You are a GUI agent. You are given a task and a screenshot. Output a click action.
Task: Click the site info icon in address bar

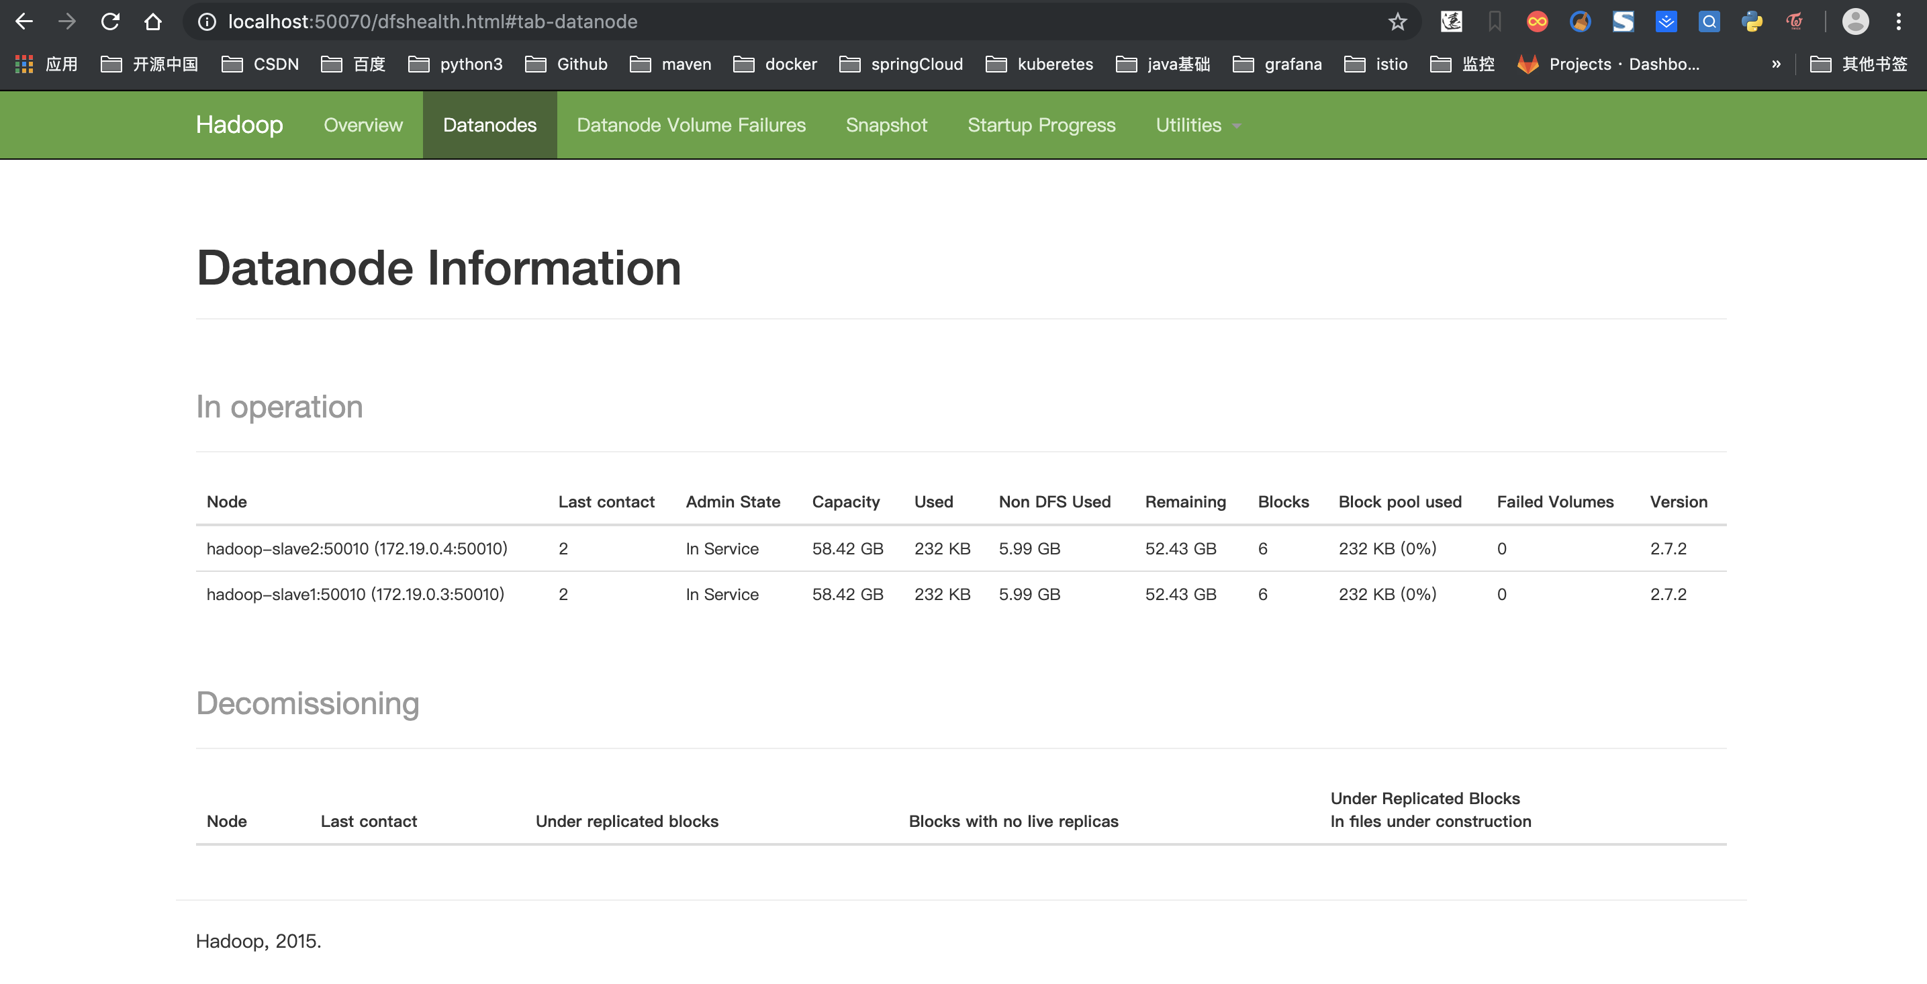point(207,21)
